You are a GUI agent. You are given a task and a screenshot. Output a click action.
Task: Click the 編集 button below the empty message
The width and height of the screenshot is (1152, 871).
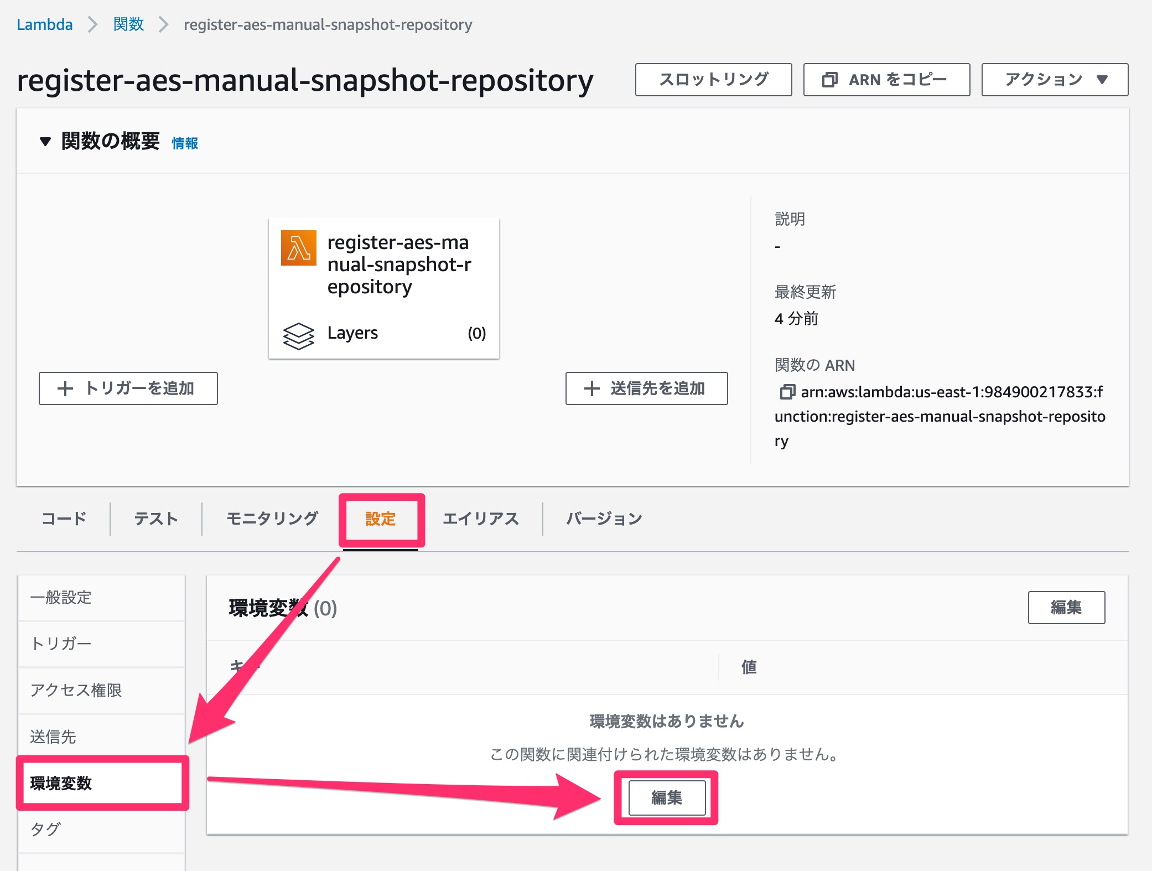point(667,797)
